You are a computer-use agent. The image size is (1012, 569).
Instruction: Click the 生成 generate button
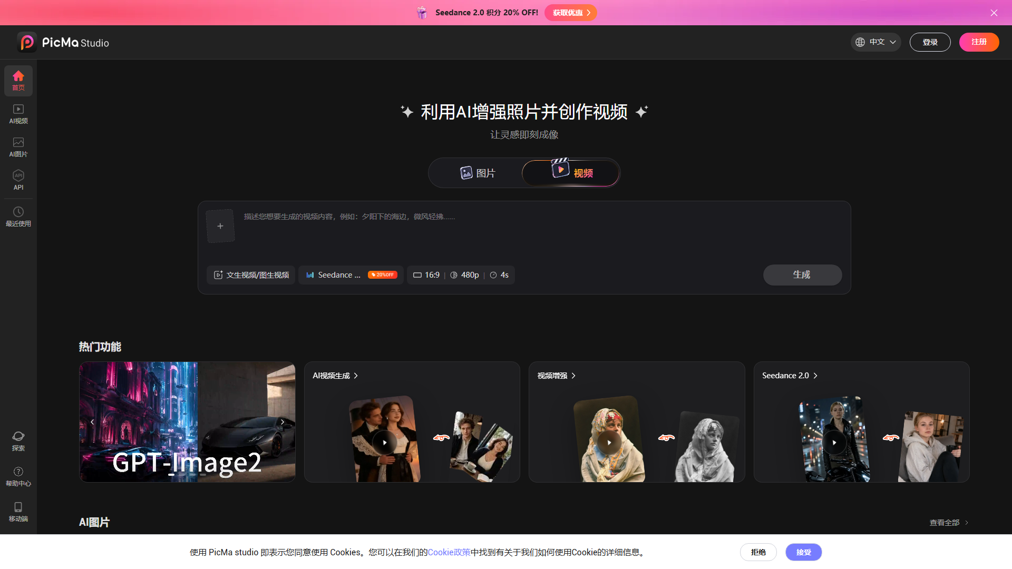point(802,275)
